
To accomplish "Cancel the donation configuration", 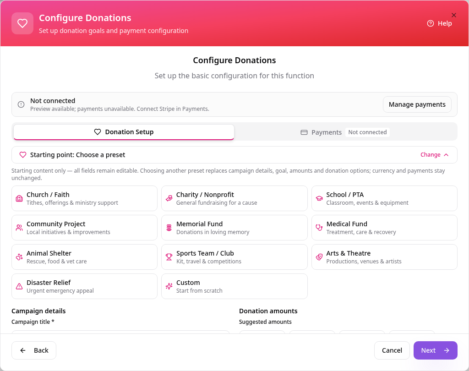I will click(392, 350).
